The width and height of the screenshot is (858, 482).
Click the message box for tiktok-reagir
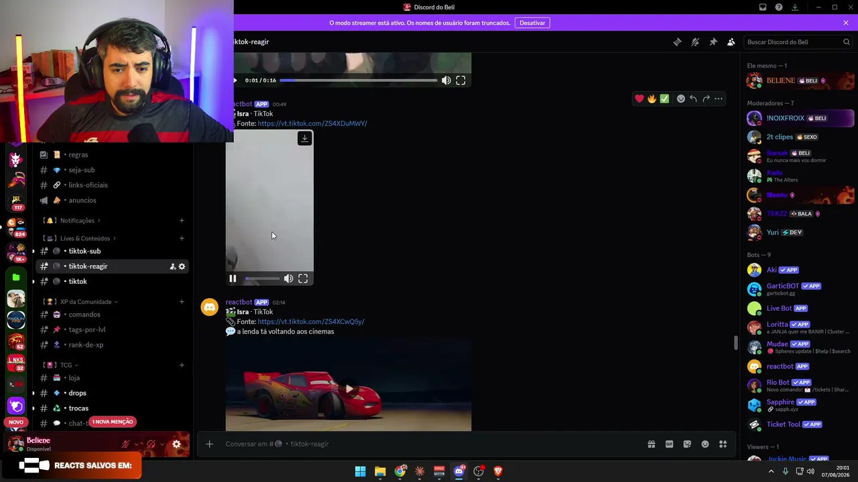pos(429,444)
